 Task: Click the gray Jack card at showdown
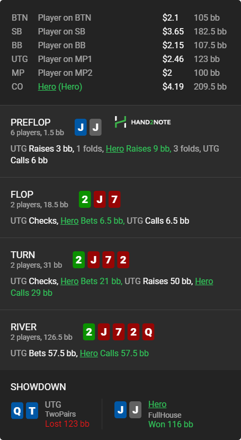pos(136,410)
